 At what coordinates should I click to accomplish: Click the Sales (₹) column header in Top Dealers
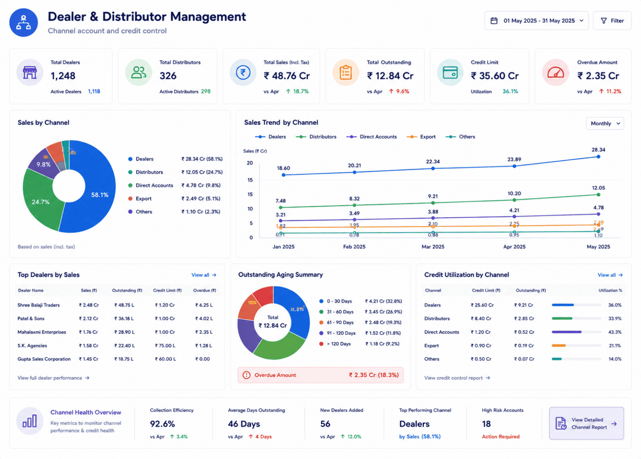(89, 290)
